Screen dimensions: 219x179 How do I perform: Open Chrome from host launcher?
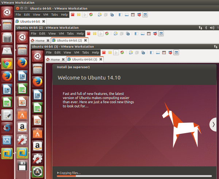[7, 64]
